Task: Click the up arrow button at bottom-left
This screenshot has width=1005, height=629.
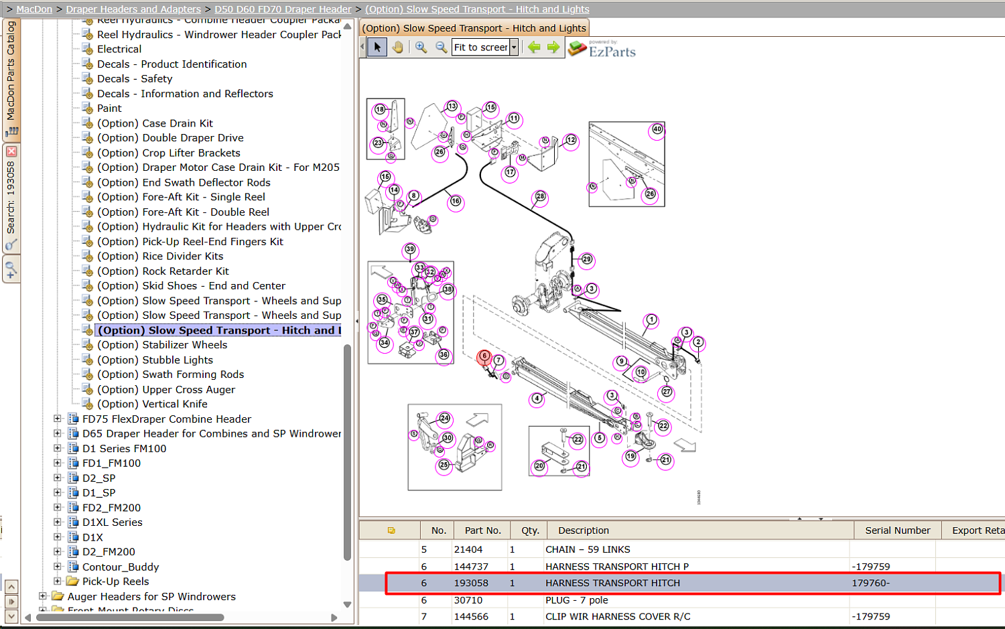Action: point(11,587)
